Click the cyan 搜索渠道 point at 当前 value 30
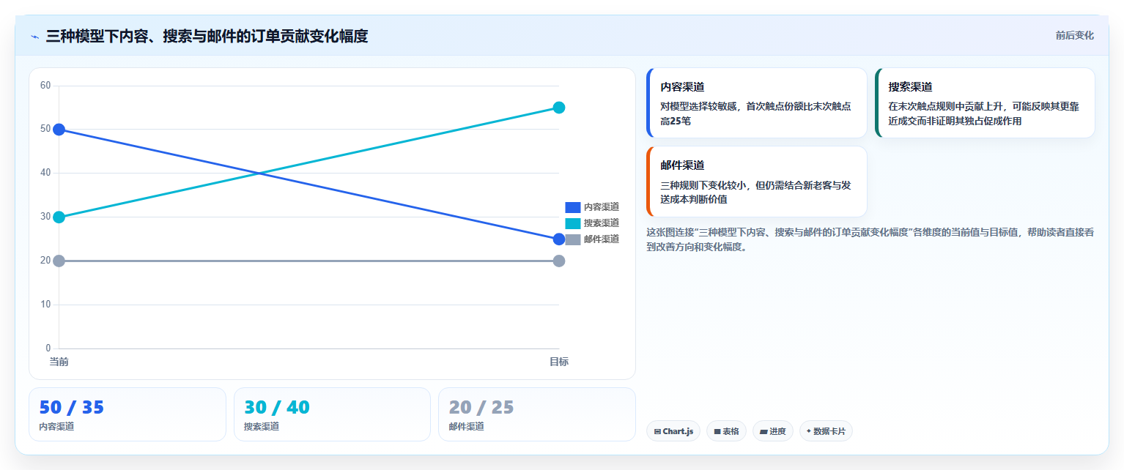 coord(59,217)
